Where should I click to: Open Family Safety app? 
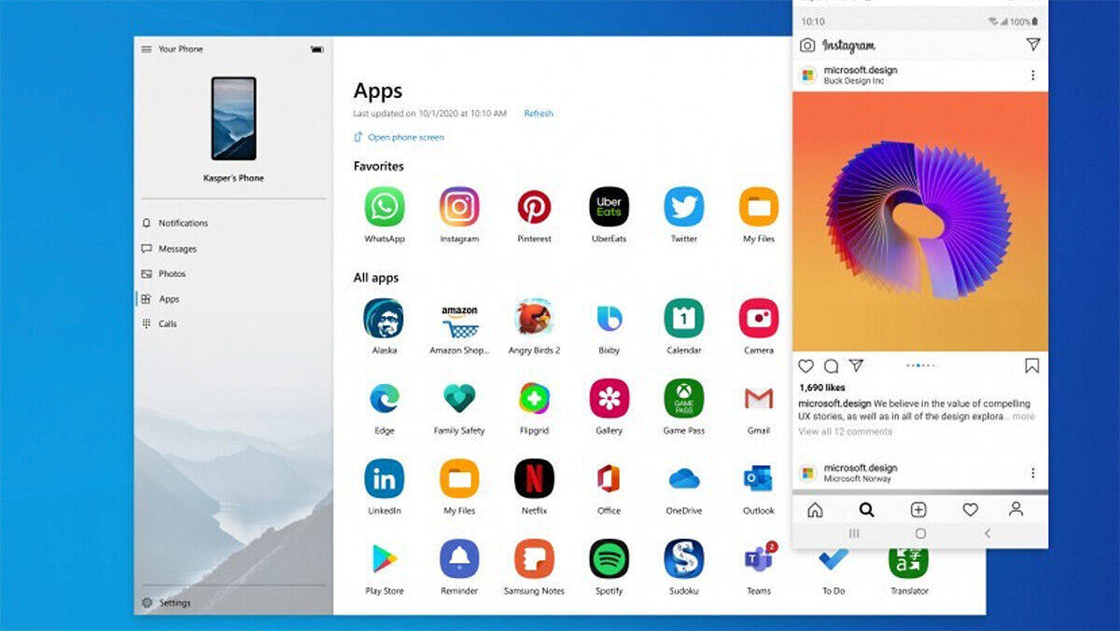click(x=459, y=398)
